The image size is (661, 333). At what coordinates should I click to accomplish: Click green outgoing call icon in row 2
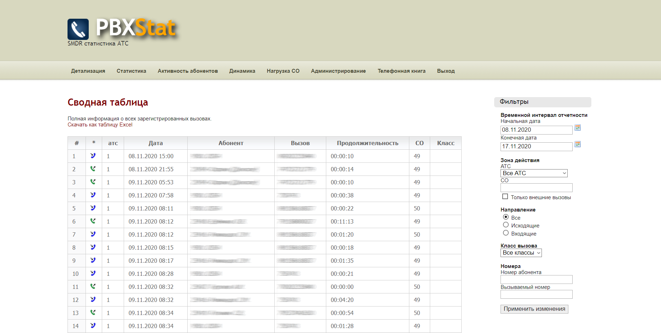pyautogui.click(x=93, y=169)
